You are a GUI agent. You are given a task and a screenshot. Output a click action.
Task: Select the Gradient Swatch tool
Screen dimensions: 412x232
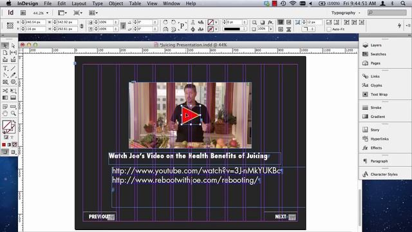5,97
